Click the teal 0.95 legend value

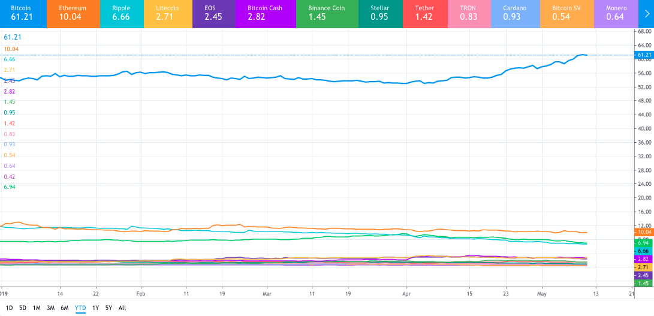click(x=9, y=113)
